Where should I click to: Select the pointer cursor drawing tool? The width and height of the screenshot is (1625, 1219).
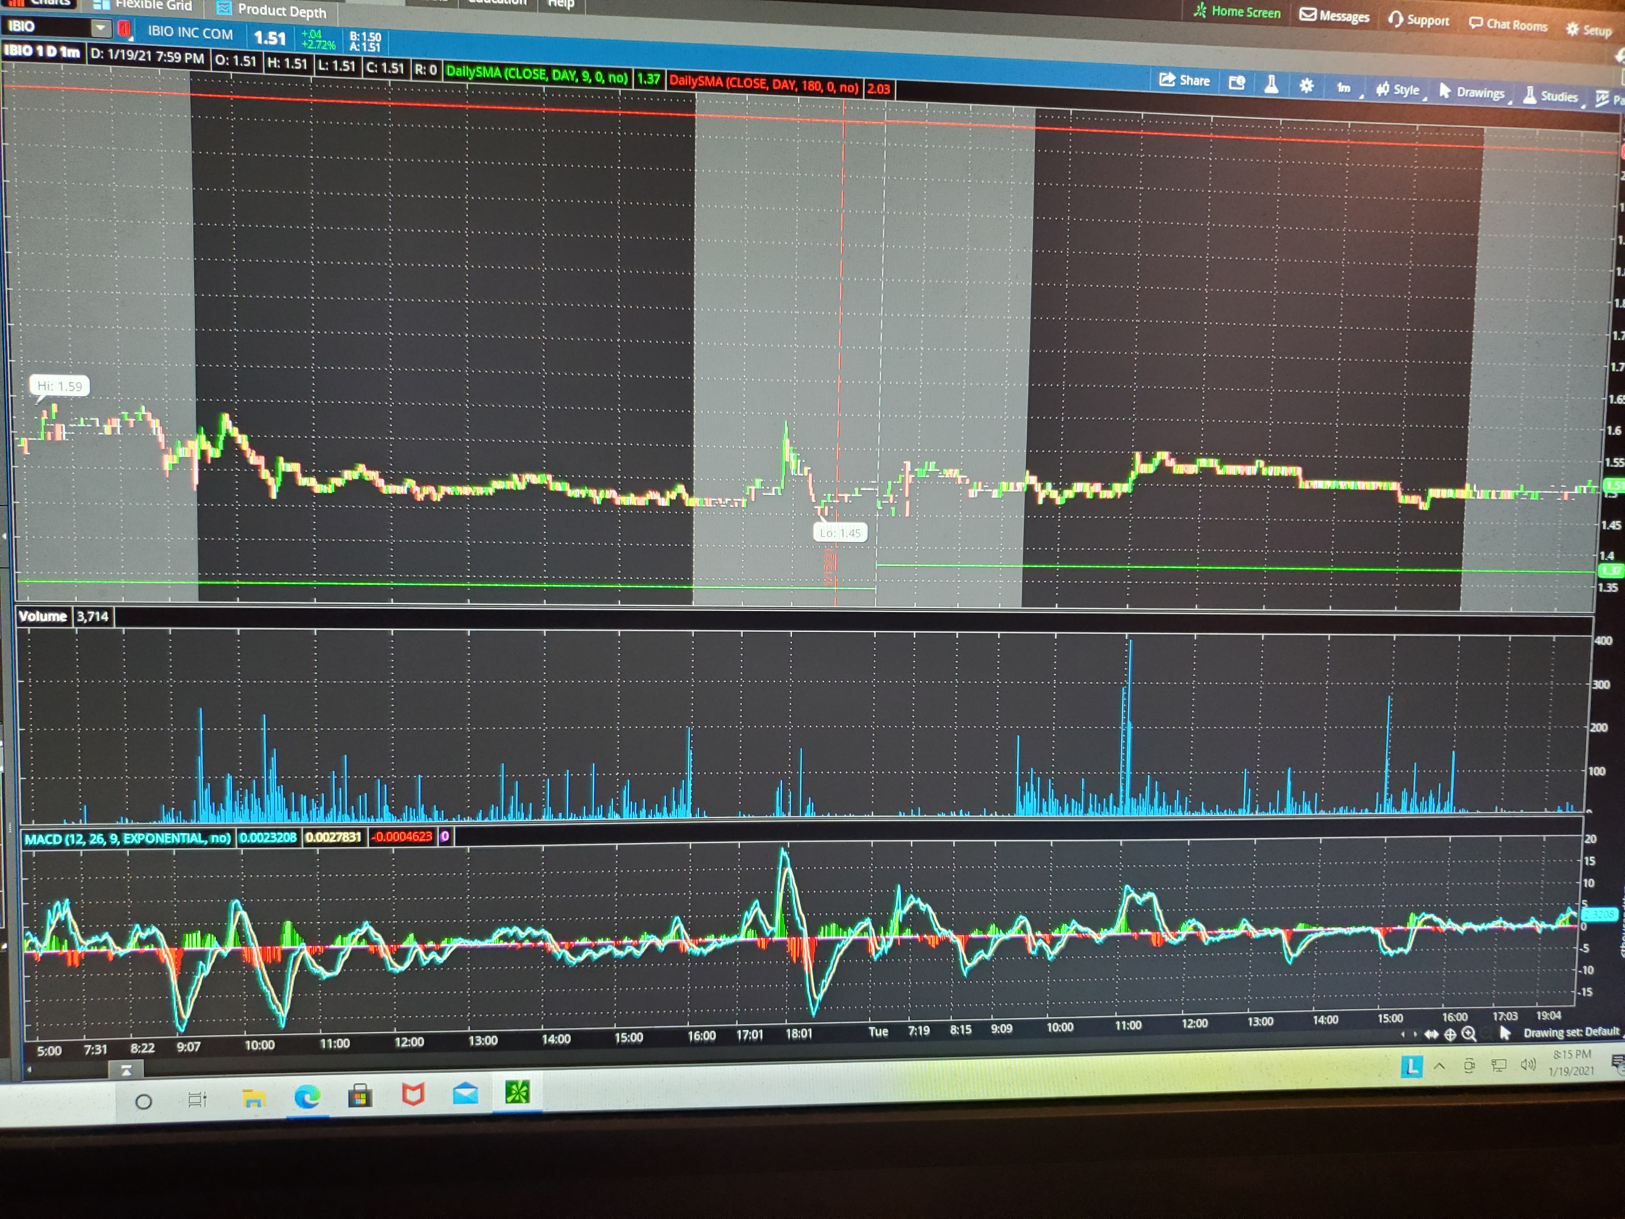click(1504, 1032)
